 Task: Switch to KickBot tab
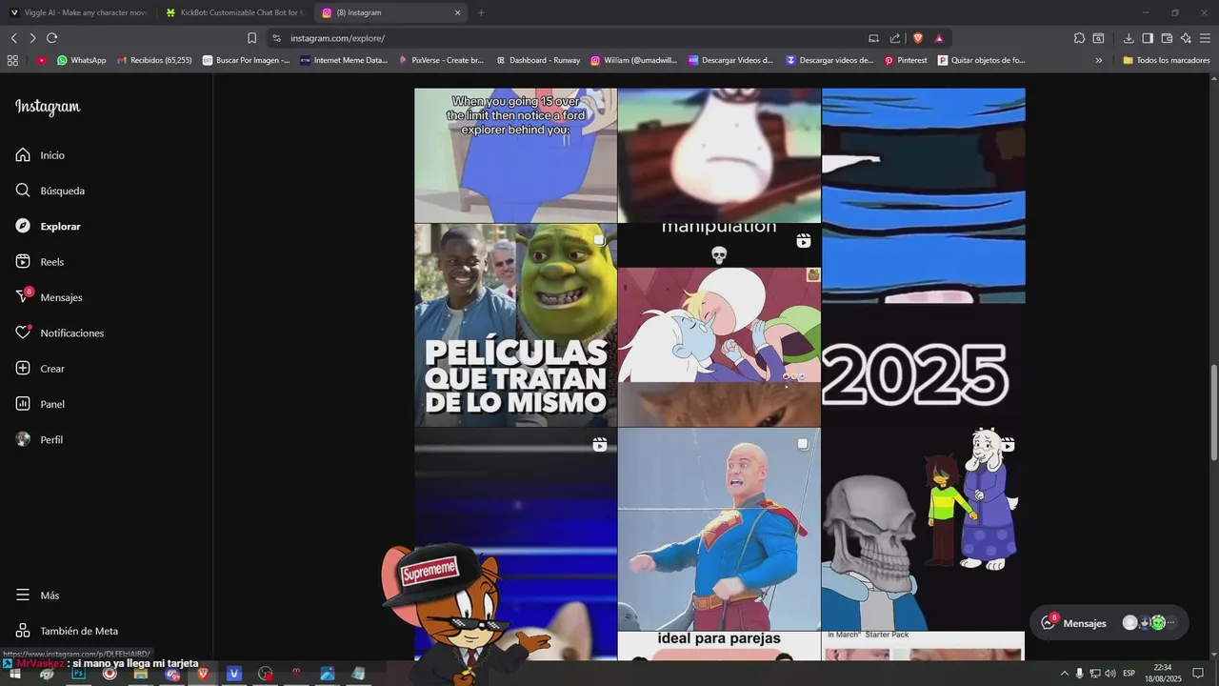[234, 12]
